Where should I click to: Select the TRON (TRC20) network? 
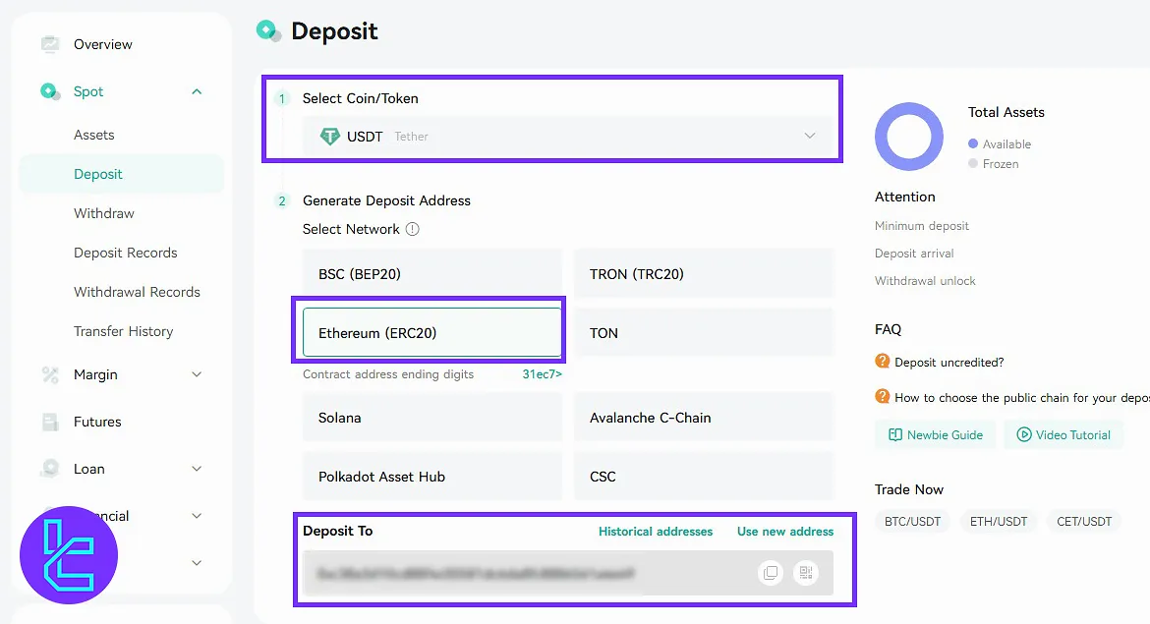pyautogui.click(x=704, y=274)
